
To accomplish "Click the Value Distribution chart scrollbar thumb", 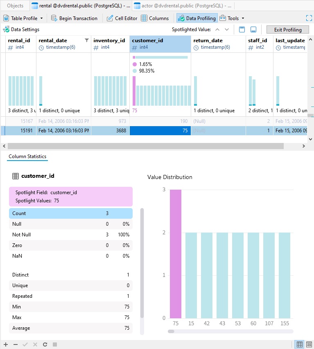I will pos(171,331).
